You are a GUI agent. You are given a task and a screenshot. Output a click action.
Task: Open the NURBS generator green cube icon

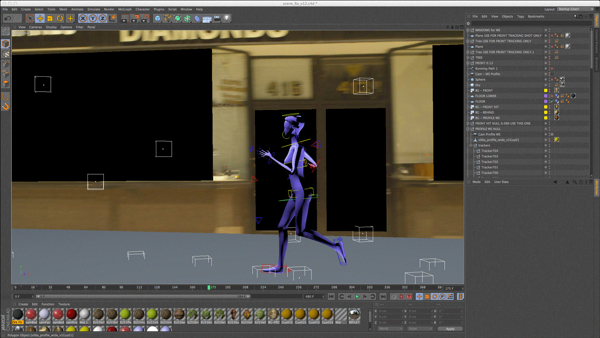click(x=177, y=18)
